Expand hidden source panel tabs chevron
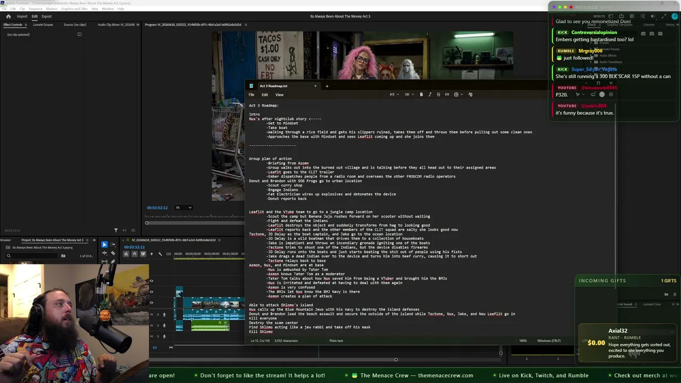Viewport: 681px width, 383px height. tap(138, 25)
